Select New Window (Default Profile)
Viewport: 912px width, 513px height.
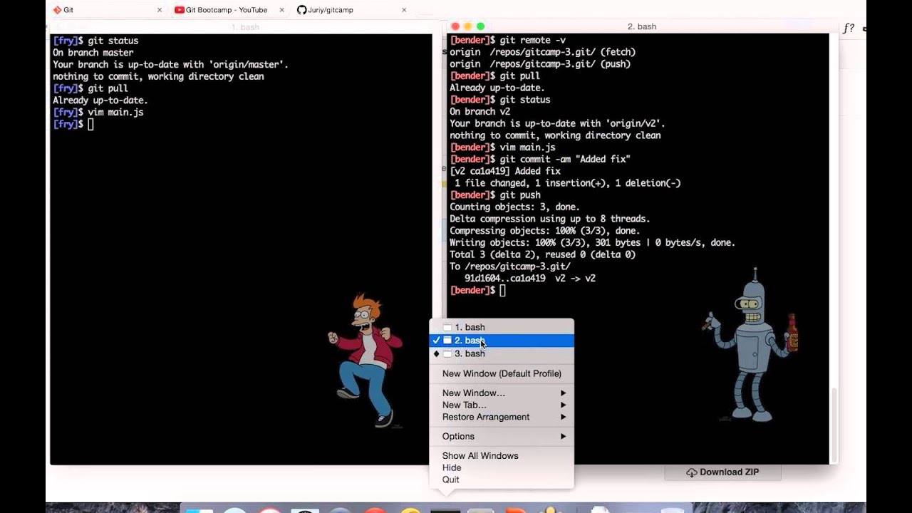502,373
